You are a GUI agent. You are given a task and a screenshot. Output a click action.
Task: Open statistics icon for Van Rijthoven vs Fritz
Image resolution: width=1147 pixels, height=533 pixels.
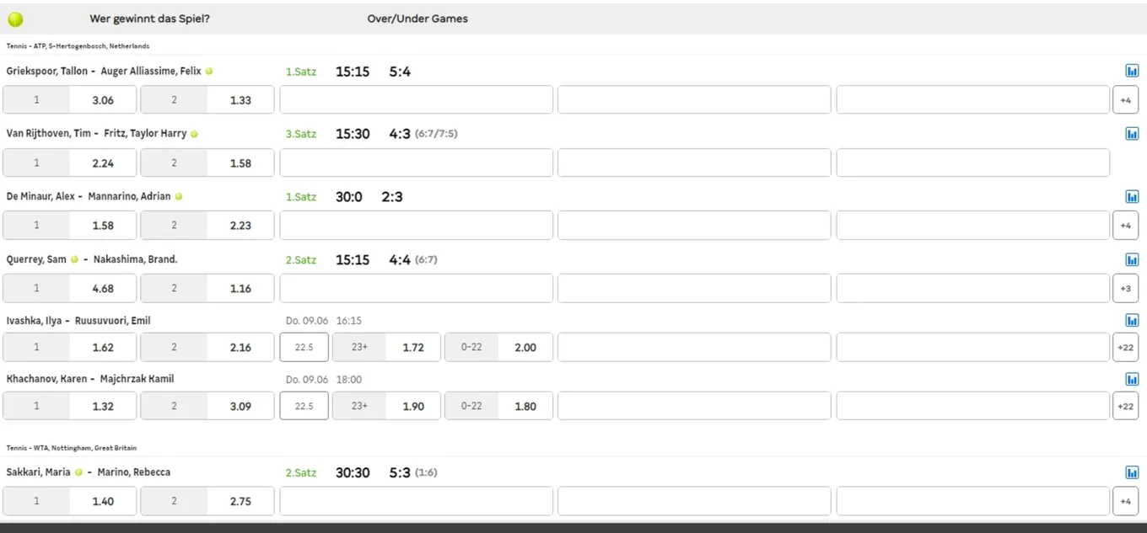1132,134
